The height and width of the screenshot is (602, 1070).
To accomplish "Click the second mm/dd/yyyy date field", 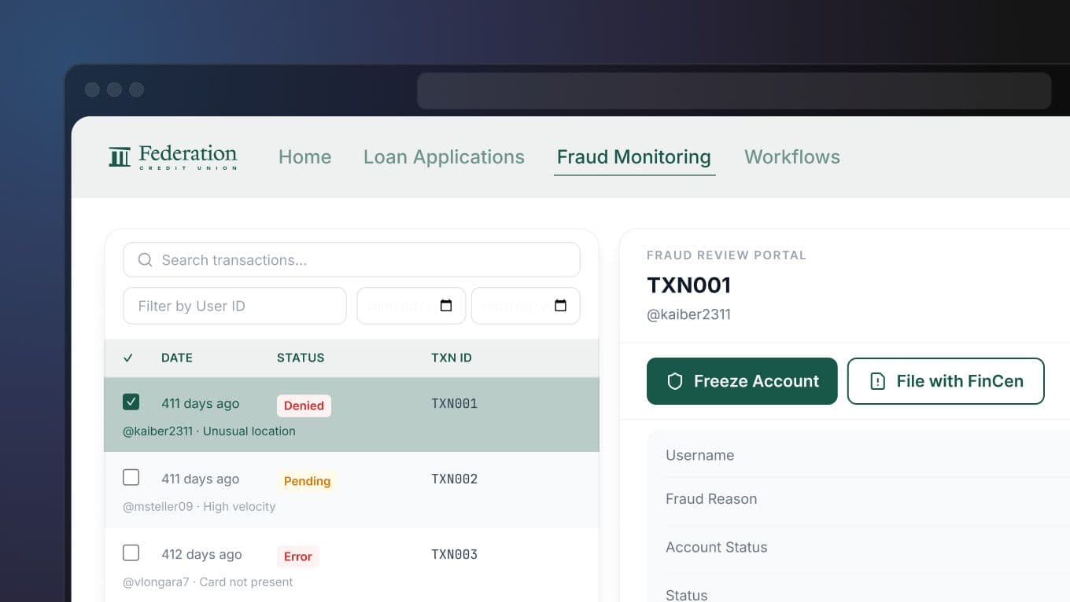I will [x=526, y=306].
